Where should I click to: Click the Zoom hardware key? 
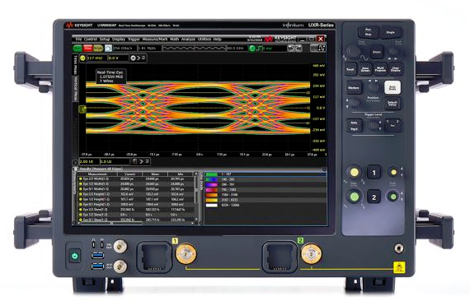point(377,52)
